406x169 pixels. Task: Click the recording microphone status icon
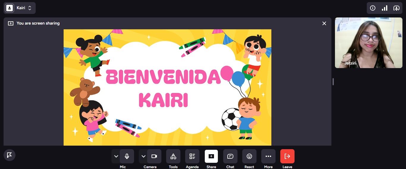pyautogui.click(x=396, y=8)
